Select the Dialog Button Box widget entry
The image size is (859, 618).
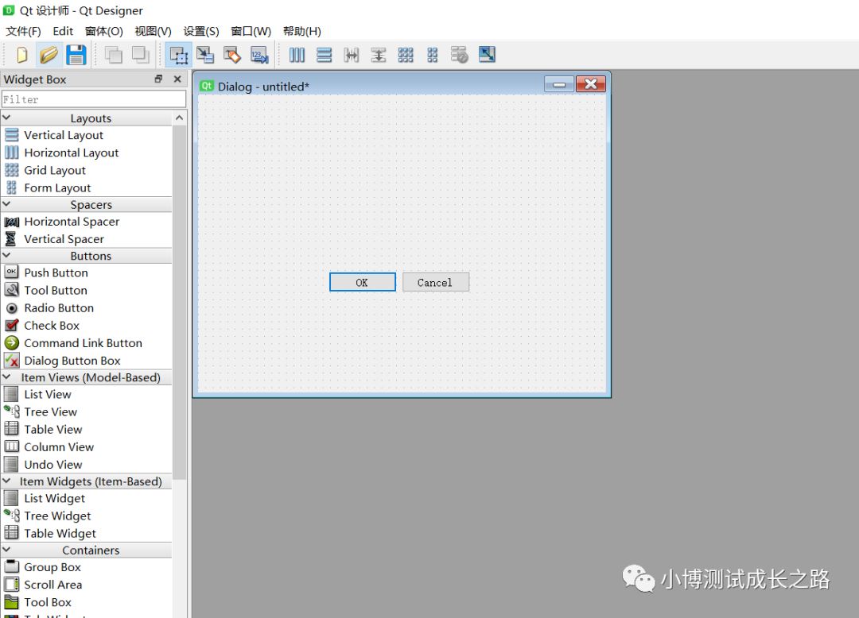point(73,360)
